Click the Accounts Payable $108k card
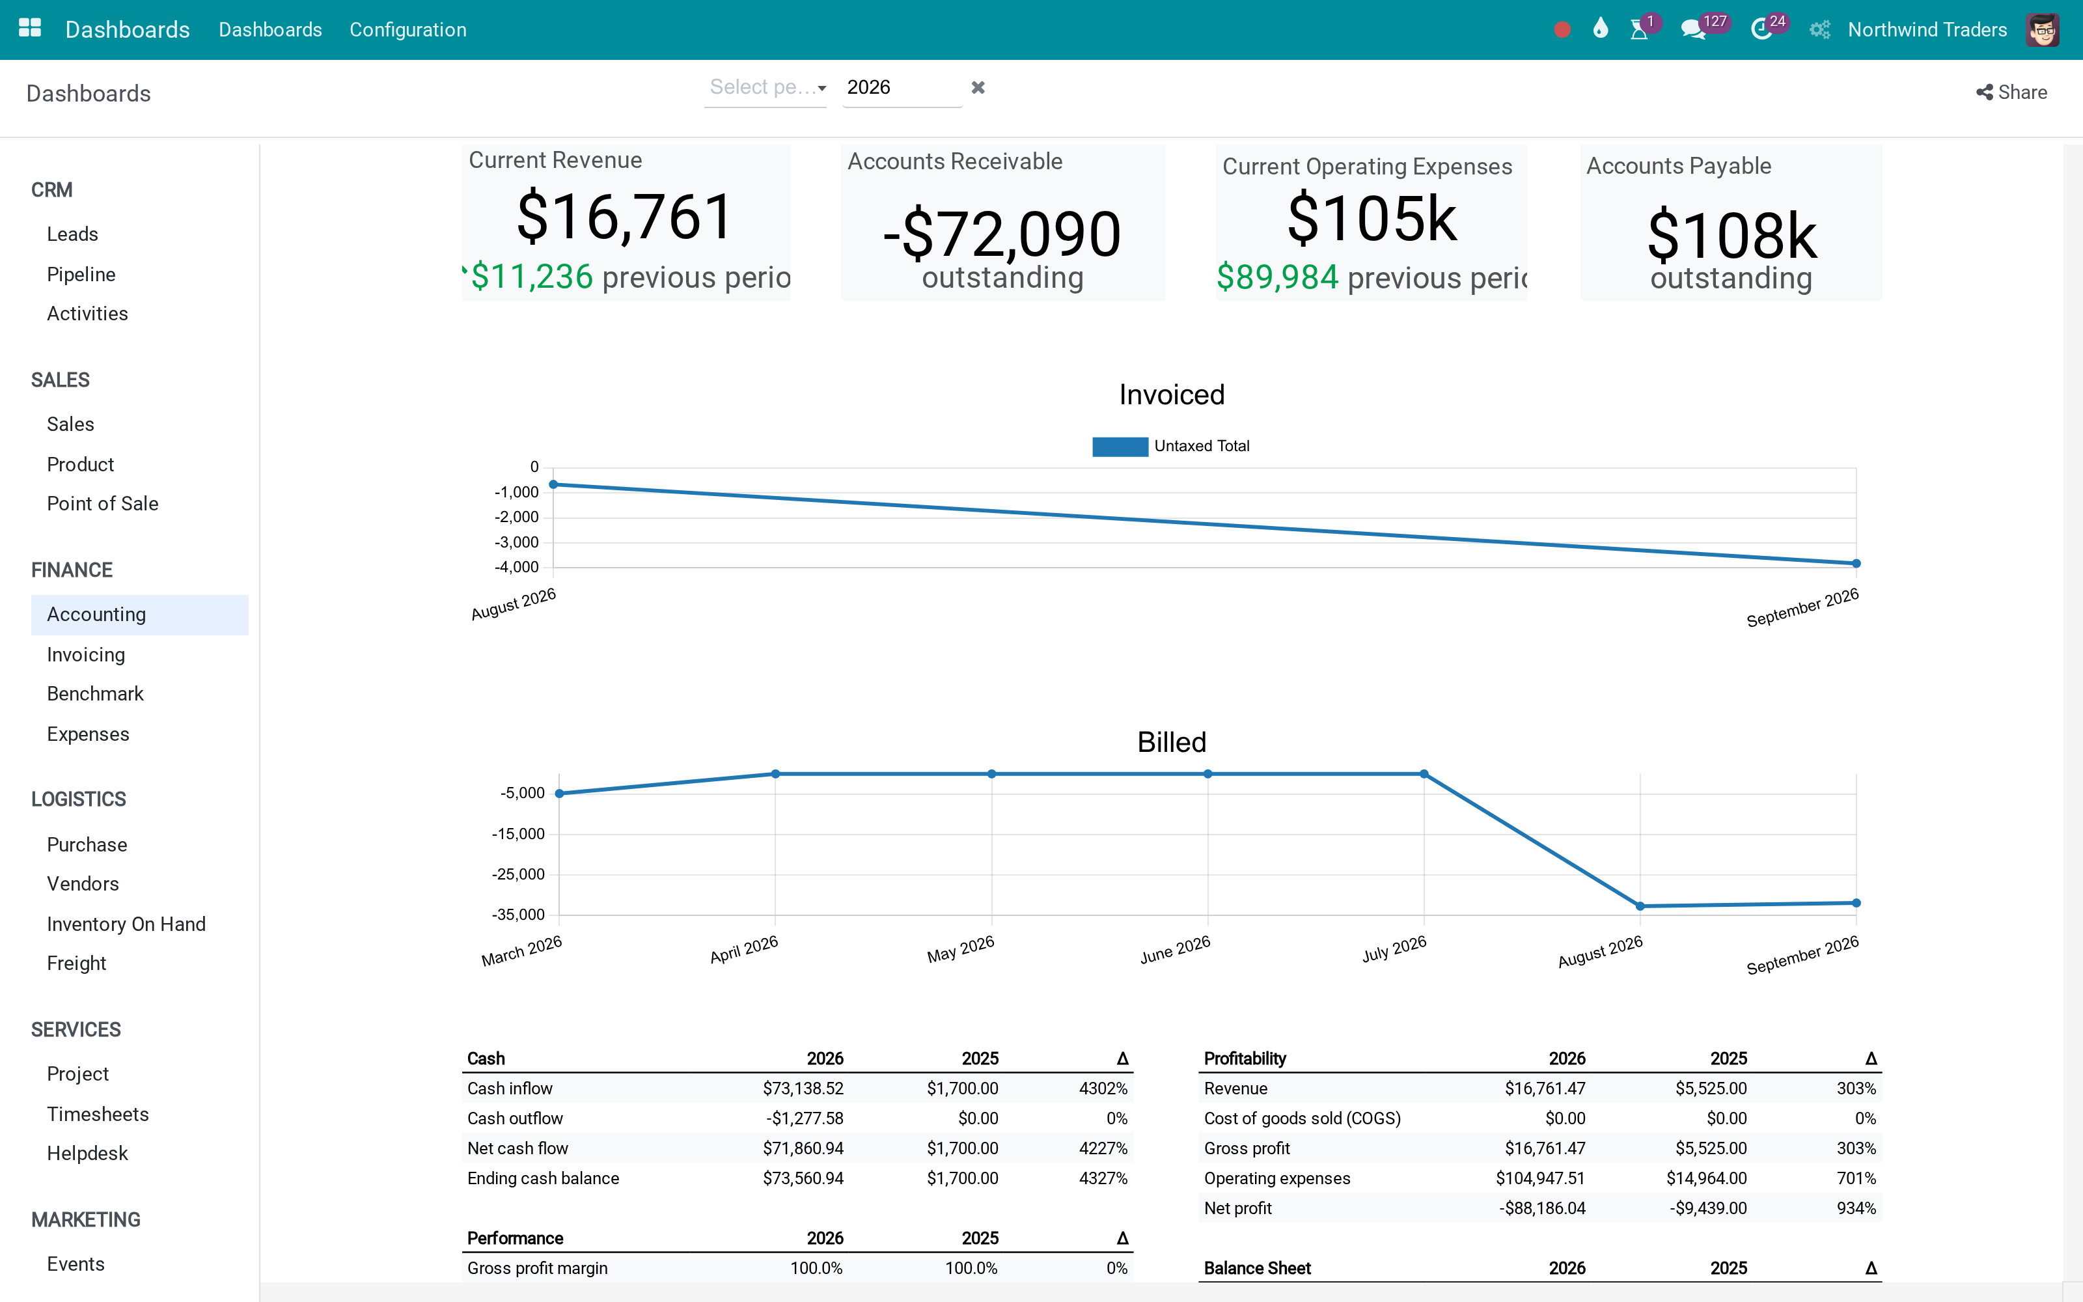Viewport: 2083px width, 1302px height. (x=1731, y=222)
